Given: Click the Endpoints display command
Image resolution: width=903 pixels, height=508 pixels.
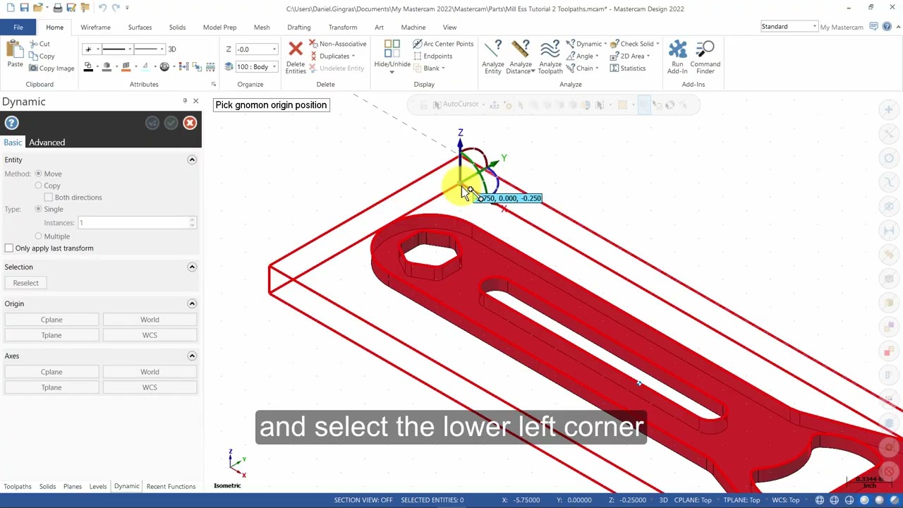Looking at the screenshot, I should point(432,56).
